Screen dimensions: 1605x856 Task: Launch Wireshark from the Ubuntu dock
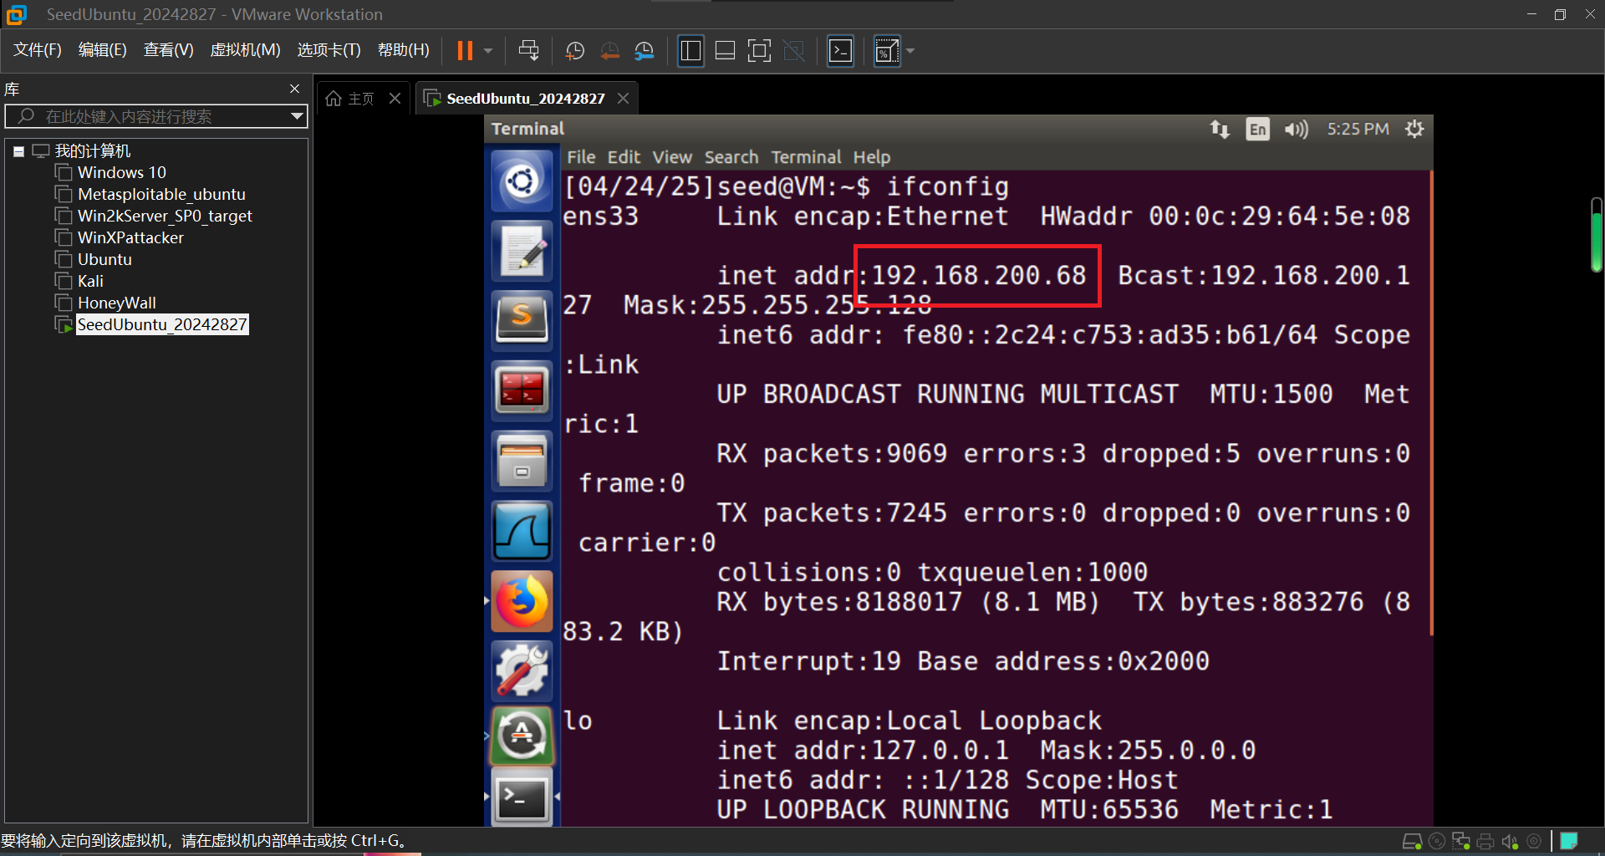pos(522,531)
